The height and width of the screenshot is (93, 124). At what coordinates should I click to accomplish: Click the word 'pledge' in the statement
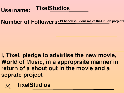click(32, 56)
